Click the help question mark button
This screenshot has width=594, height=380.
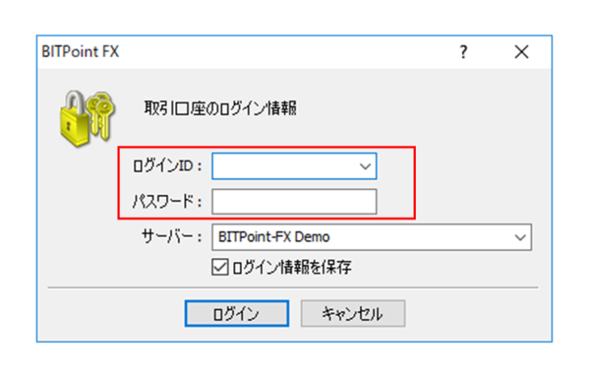pos(463,52)
